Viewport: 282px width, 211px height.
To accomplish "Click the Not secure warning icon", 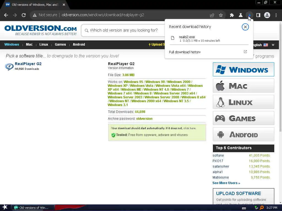I will [35, 15].
